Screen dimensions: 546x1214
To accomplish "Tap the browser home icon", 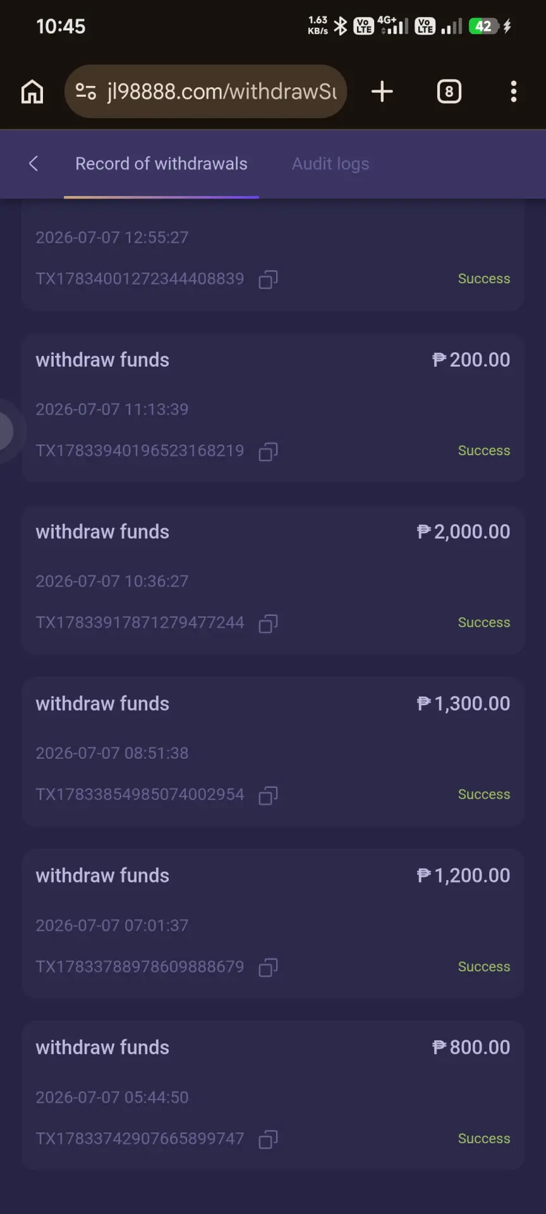I will click(32, 92).
